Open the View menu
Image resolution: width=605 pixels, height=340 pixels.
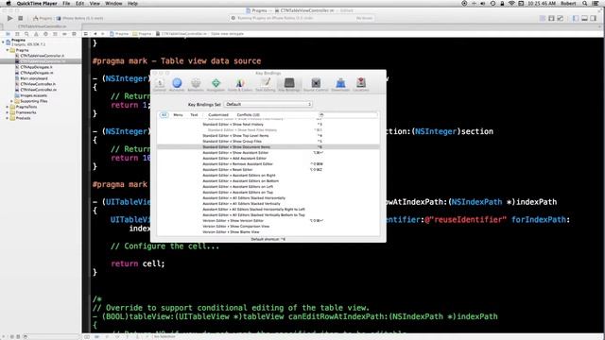click(95, 4)
